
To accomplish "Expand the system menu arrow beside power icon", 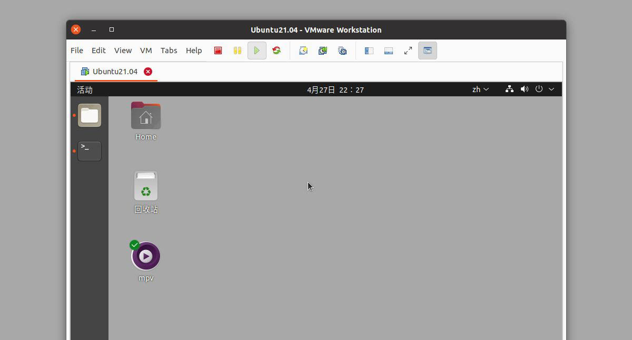I will [551, 89].
